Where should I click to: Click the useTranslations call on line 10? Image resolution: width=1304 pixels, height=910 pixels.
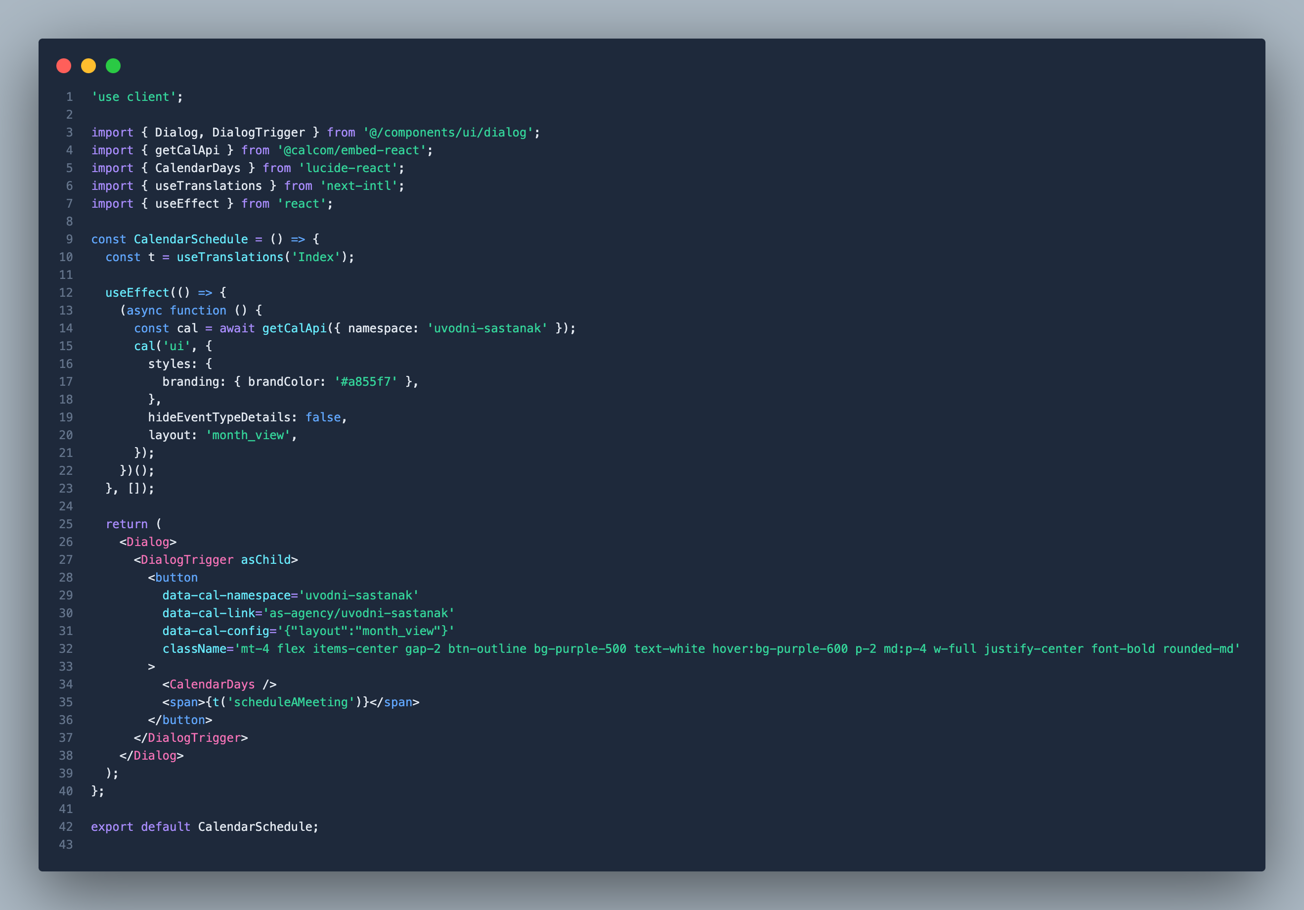229,257
